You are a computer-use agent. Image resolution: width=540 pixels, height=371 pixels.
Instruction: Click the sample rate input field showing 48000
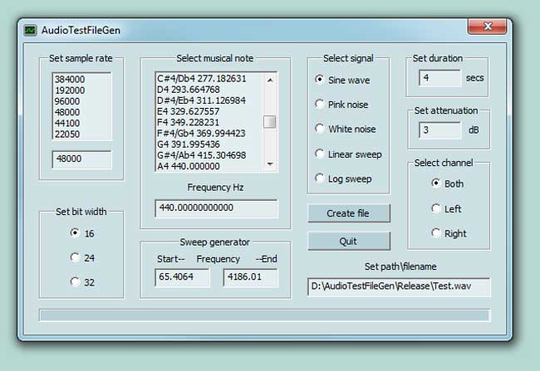click(x=82, y=159)
